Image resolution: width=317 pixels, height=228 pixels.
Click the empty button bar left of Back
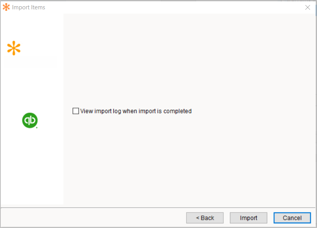pos(93,218)
